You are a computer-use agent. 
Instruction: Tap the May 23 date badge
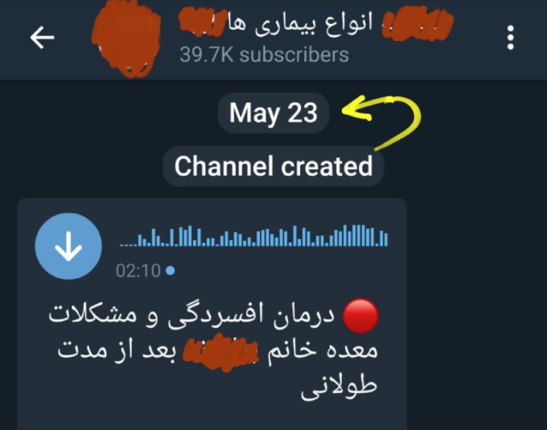click(x=273, y=113)
